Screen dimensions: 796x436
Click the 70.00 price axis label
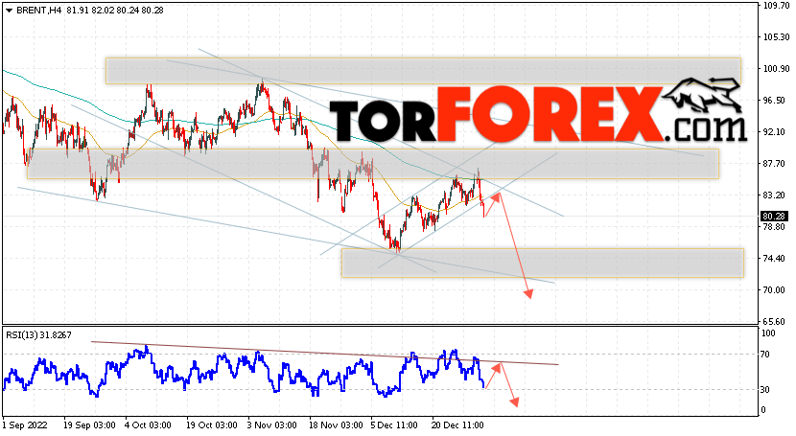(776, 290)
